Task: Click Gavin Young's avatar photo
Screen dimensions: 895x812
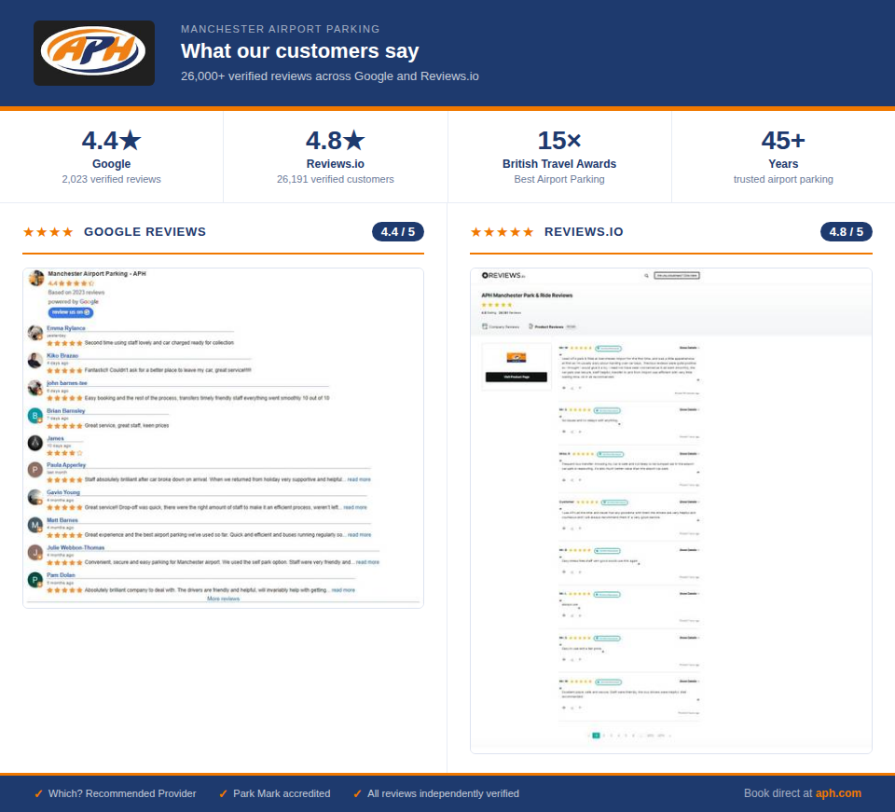Action: tap(35, 497)
